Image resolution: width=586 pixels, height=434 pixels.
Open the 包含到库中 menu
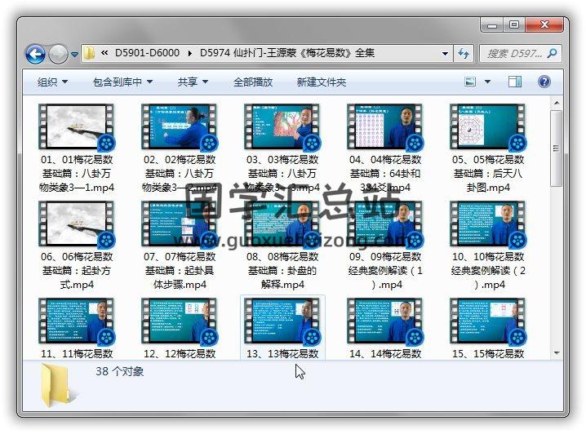point(122,82)
